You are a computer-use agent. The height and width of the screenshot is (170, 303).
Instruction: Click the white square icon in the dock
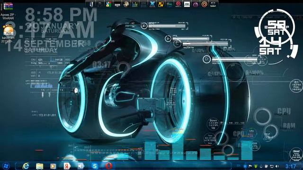pyautogui.click(x=187, y=4)
